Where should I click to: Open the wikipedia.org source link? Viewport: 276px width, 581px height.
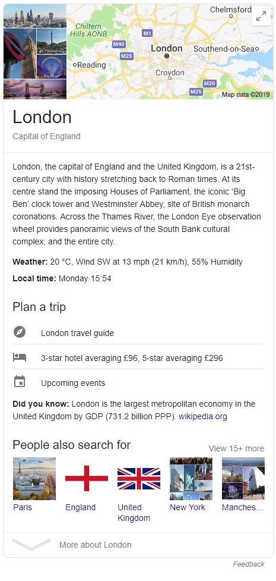[203, 416]
